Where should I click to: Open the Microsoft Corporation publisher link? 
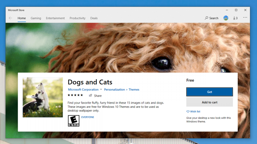coord(83,90)
